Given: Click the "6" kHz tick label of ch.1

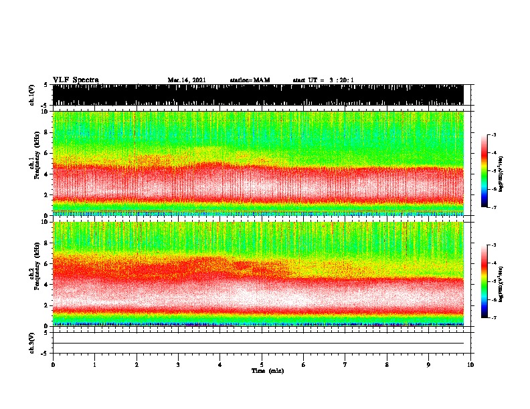Looking at the screenshot, I should [x=47, y=153].
